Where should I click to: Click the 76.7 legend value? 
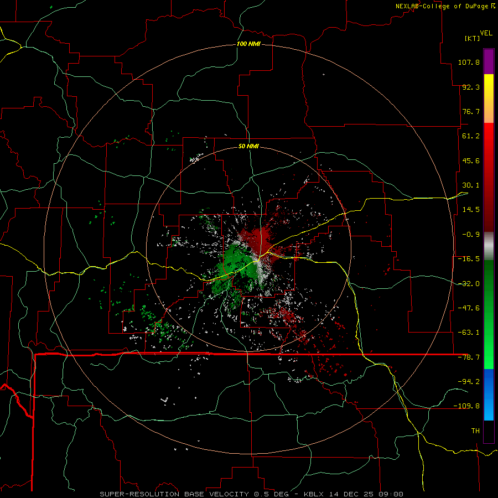(471, 111)
